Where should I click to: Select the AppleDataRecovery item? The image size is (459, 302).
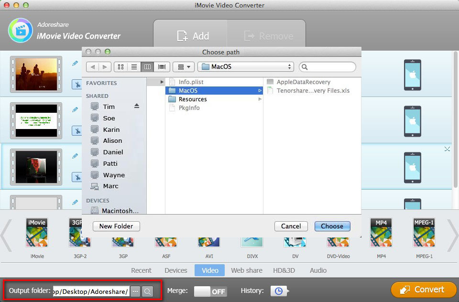303,82
